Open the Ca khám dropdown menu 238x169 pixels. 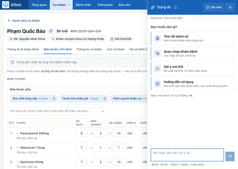[x=61, y=5]
